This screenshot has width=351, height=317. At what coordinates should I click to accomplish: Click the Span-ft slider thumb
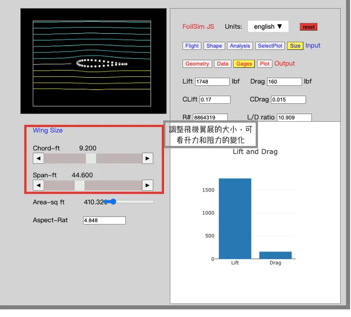[x=80, y=185]
